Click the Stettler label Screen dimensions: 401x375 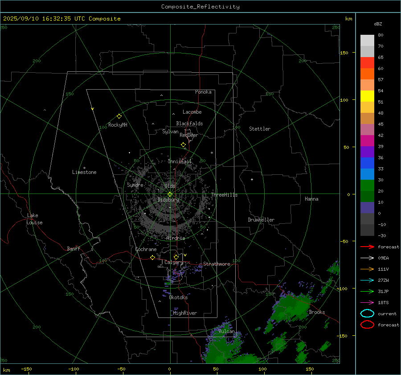(260, 129)
